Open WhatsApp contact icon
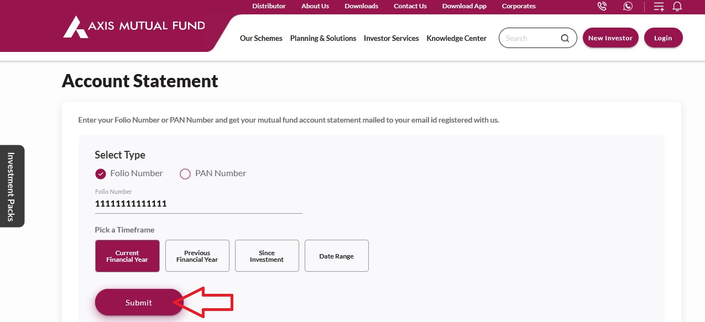 pyautogui.click(x=628, y=6)
